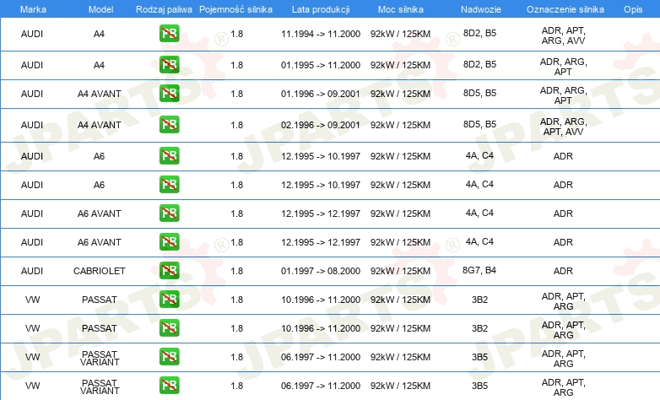
Task: Click engine codes in the 01.1996 A4 AVANT row
Action: coord(563,95)
